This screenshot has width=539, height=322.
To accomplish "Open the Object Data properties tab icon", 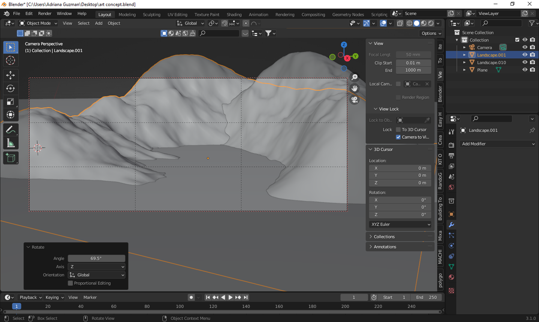I will [x=451, y=267].
